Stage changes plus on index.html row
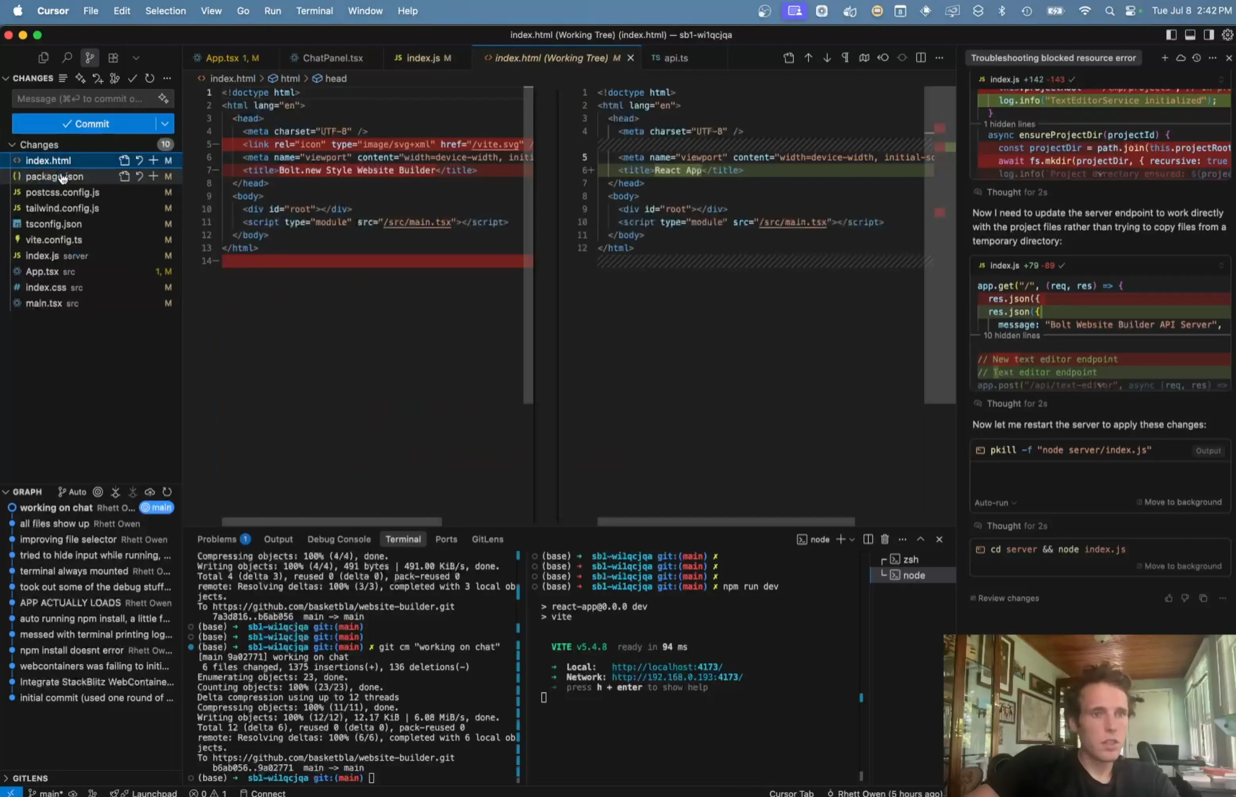The height and width of the screenshot is (797, 1236). pyautogui.click(x=153, y=160)
